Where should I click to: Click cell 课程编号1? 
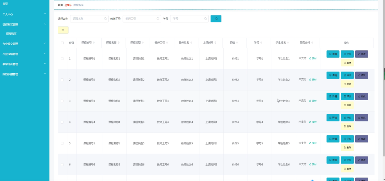click(89, 58)
